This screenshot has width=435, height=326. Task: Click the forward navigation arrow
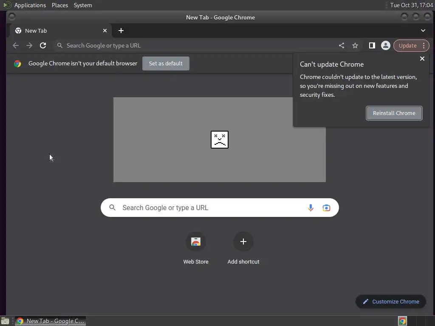[29, 45]
